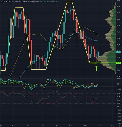Viewport: 122px width, 127px height.
Task: Select the 1W interval label in chart title
Action: tap(16, 2)
